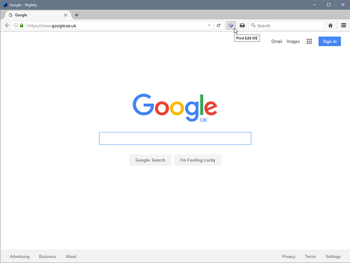The image size is (350, 263).
Task: Close the Google tab
Action: [x=66, y=15]
